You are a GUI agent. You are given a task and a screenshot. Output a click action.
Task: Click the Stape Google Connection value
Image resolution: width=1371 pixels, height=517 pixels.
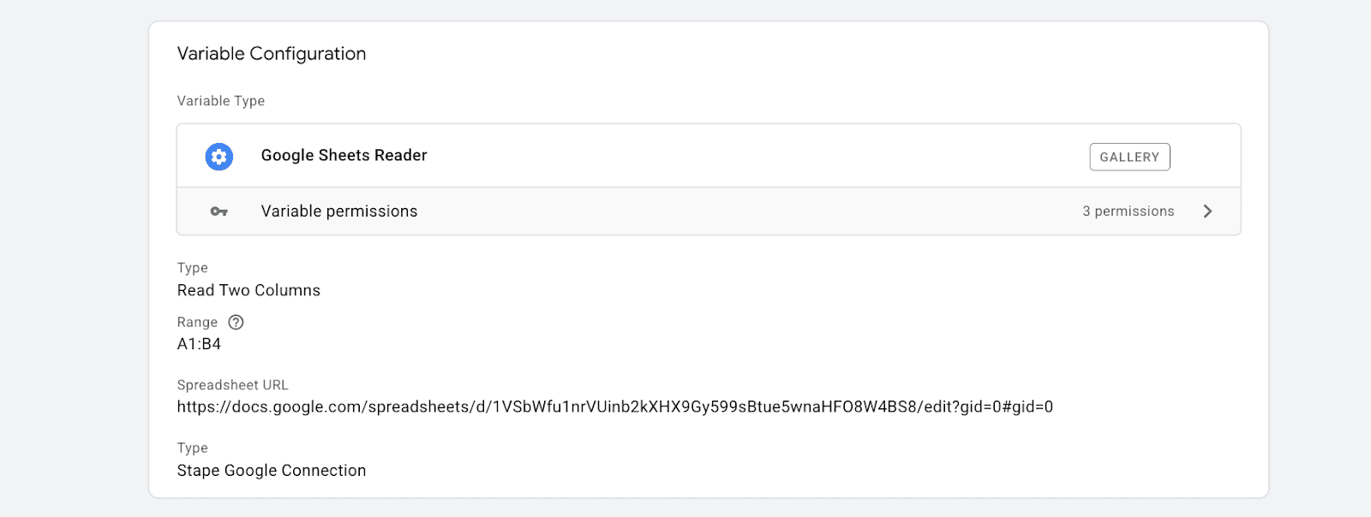coord(272,471)
